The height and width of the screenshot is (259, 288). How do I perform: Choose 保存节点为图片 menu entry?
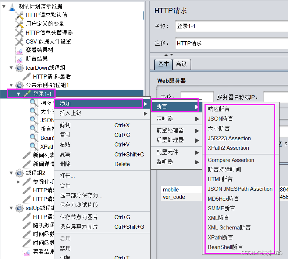[x=102, y=217]
